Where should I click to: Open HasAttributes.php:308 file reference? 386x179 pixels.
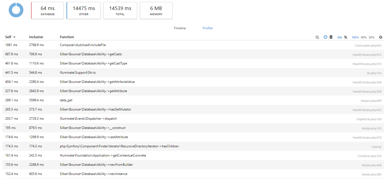367,92
